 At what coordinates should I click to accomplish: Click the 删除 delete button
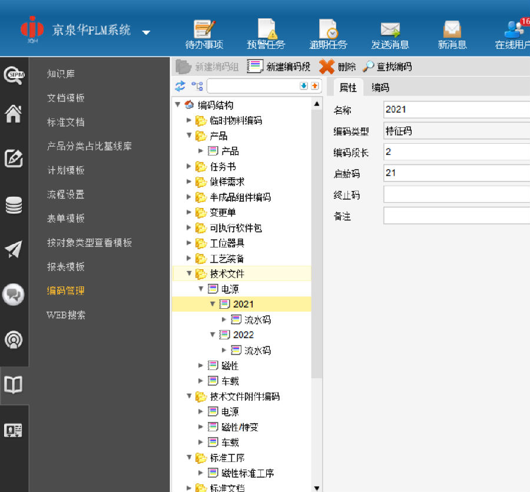tap(338, 67)
